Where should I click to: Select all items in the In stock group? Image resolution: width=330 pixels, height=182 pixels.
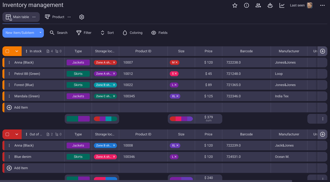pyautogui.click(x=7, y=51)
